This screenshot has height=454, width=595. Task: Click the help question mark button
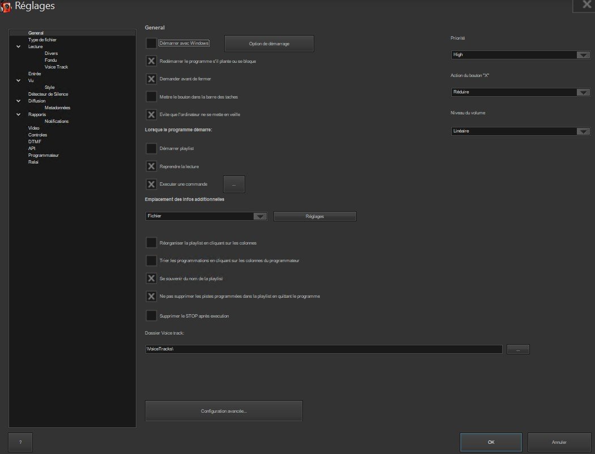20,442
